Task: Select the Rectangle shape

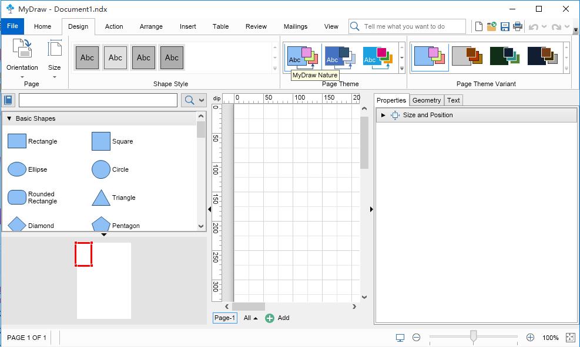Action: coord(32,141)
